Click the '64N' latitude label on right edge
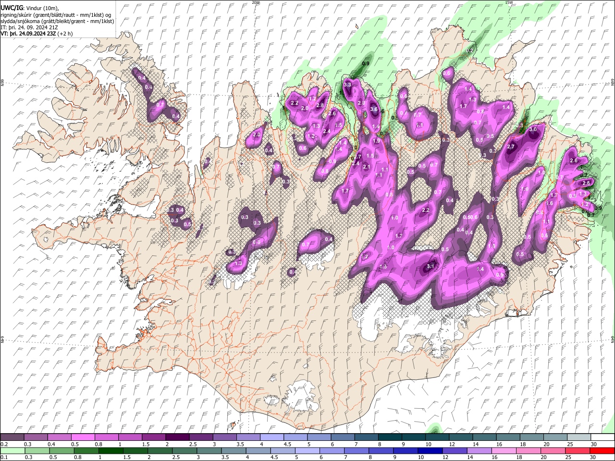Viewport: 615px width, 461px height. click(613, 340)
